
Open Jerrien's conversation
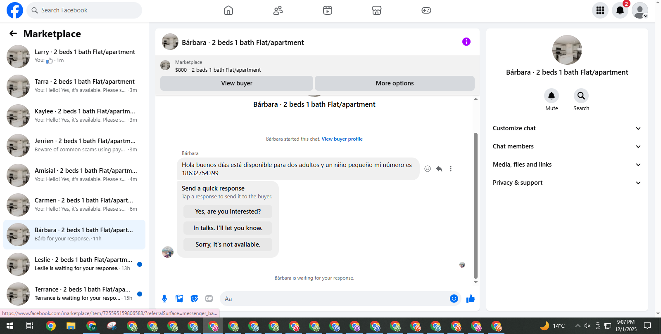74,146
